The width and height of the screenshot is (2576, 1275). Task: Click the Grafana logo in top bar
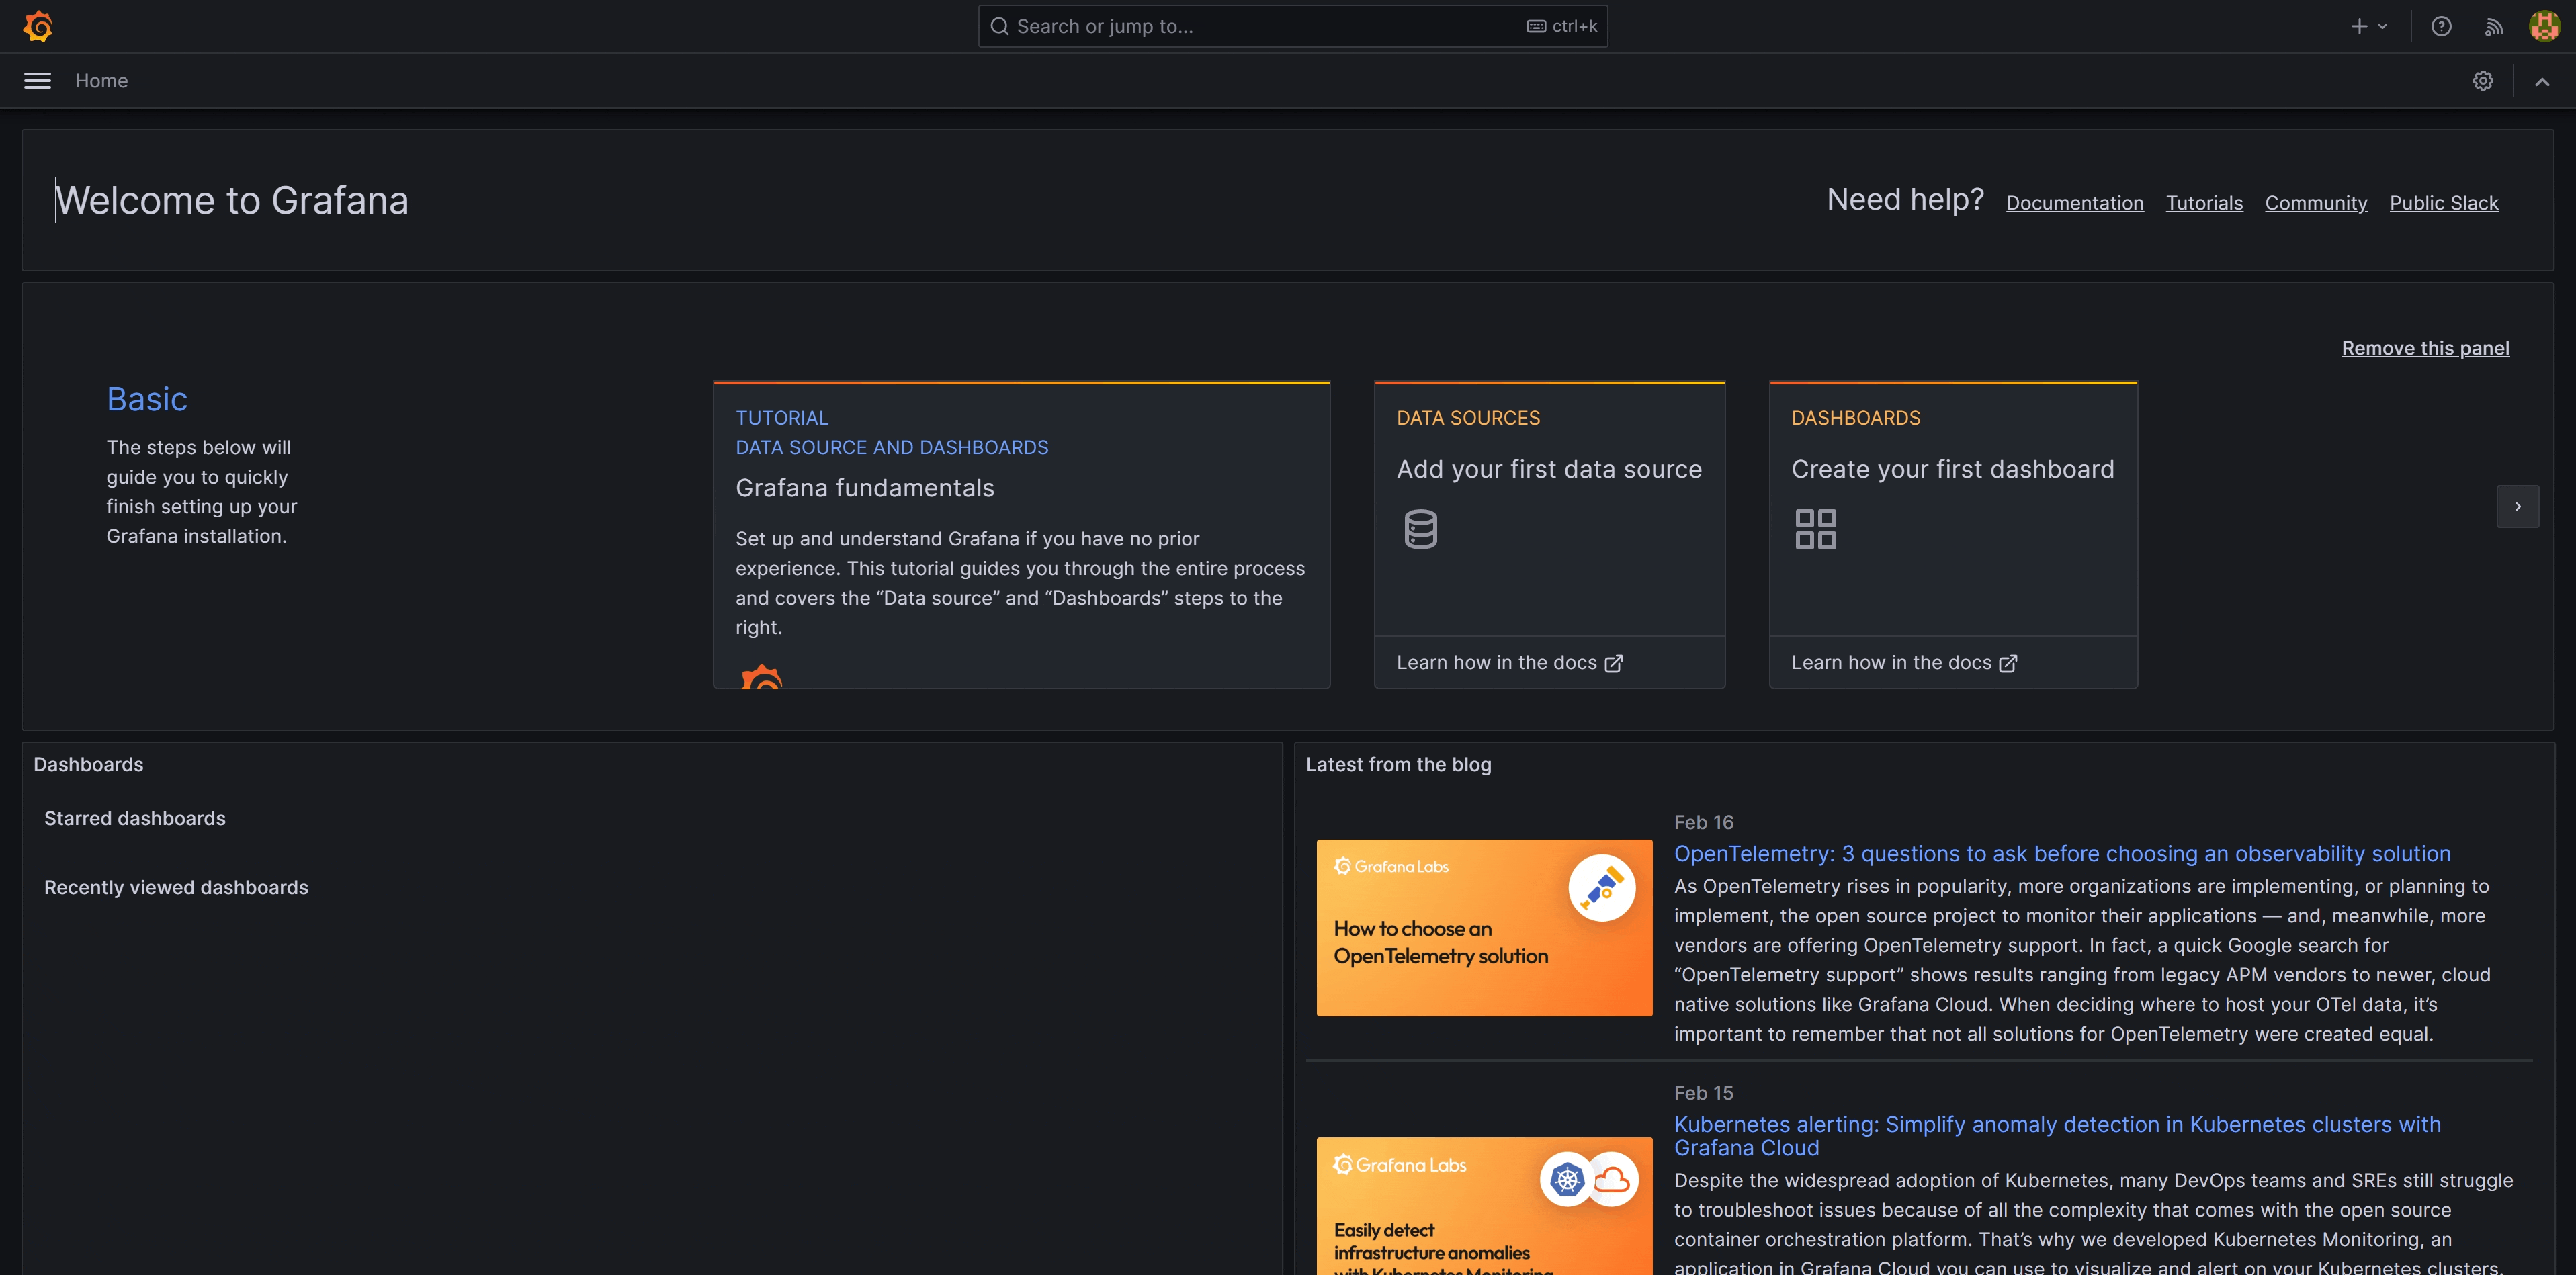(38, 26)
